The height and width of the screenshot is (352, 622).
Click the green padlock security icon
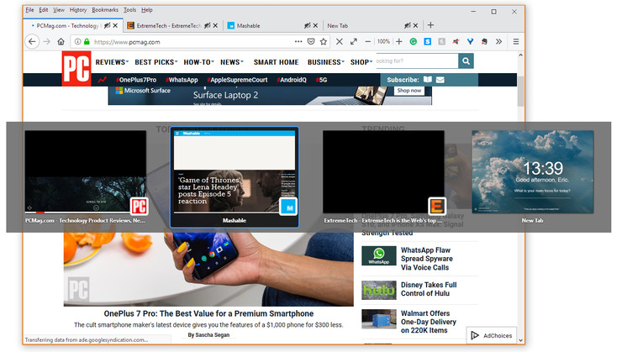[87, 42]
